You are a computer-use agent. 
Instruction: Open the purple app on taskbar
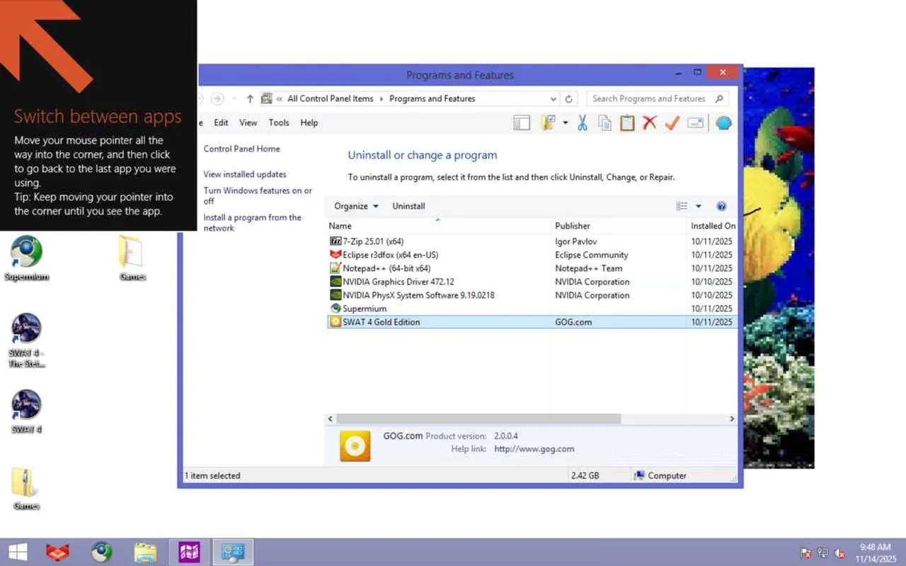click(189, 553)
